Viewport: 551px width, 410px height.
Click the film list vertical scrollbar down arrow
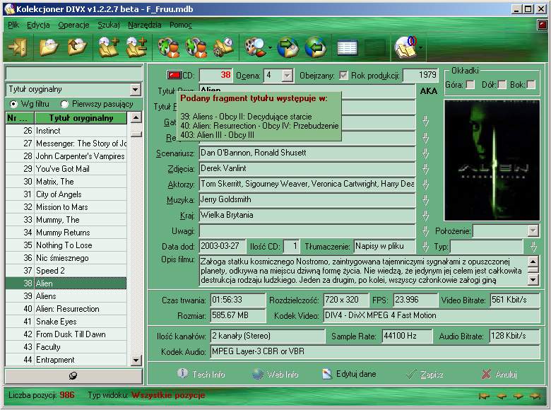[137, 360]
